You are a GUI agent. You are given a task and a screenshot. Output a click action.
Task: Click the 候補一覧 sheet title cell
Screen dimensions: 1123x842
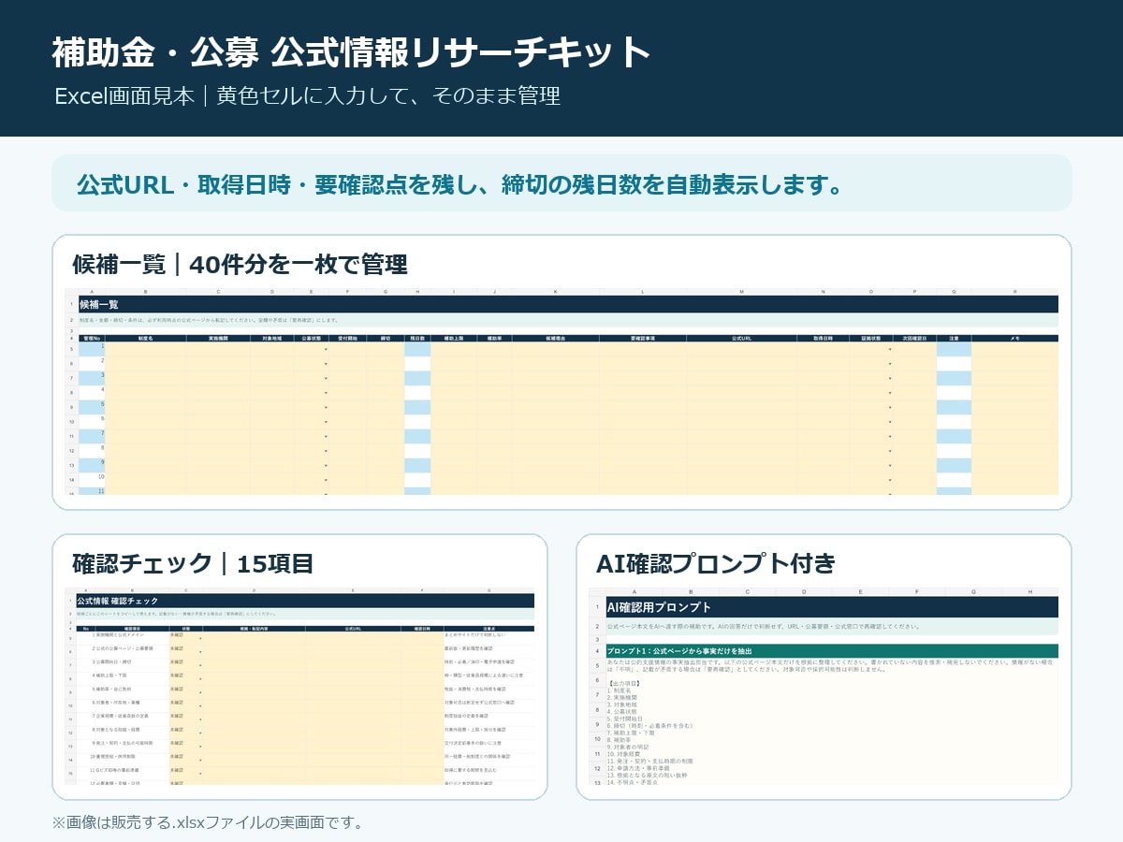tap(568, 304)
